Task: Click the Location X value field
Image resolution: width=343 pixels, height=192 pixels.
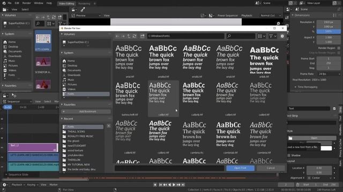Action: coord(319,168)
